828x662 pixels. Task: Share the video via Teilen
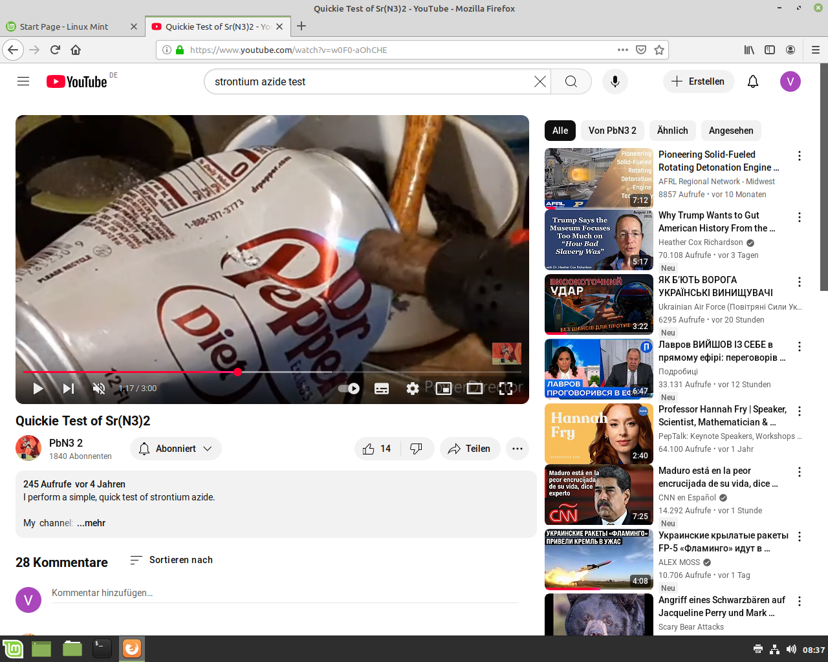tap(470, 449)
